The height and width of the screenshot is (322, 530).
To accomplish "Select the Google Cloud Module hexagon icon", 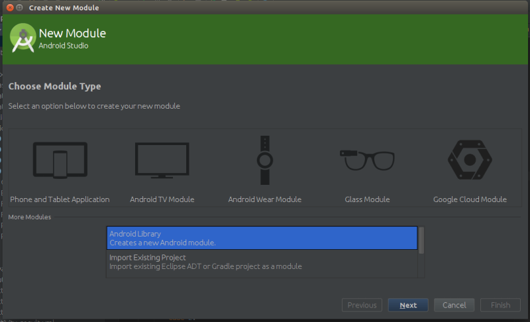I will pyautogui.click(x=470, y=160).
